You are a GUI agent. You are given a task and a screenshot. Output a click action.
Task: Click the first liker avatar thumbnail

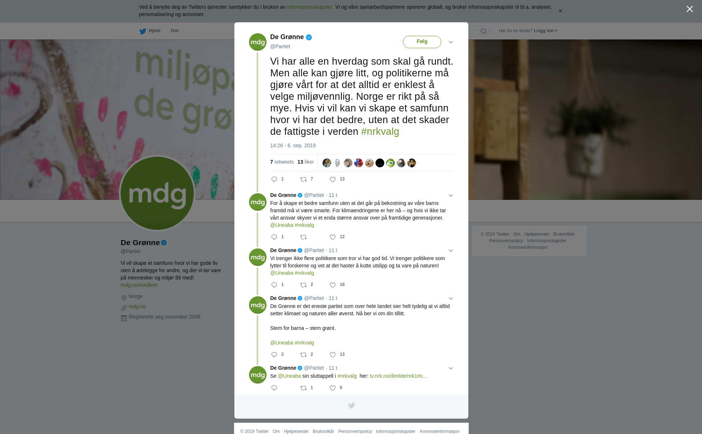click(327, 163)
